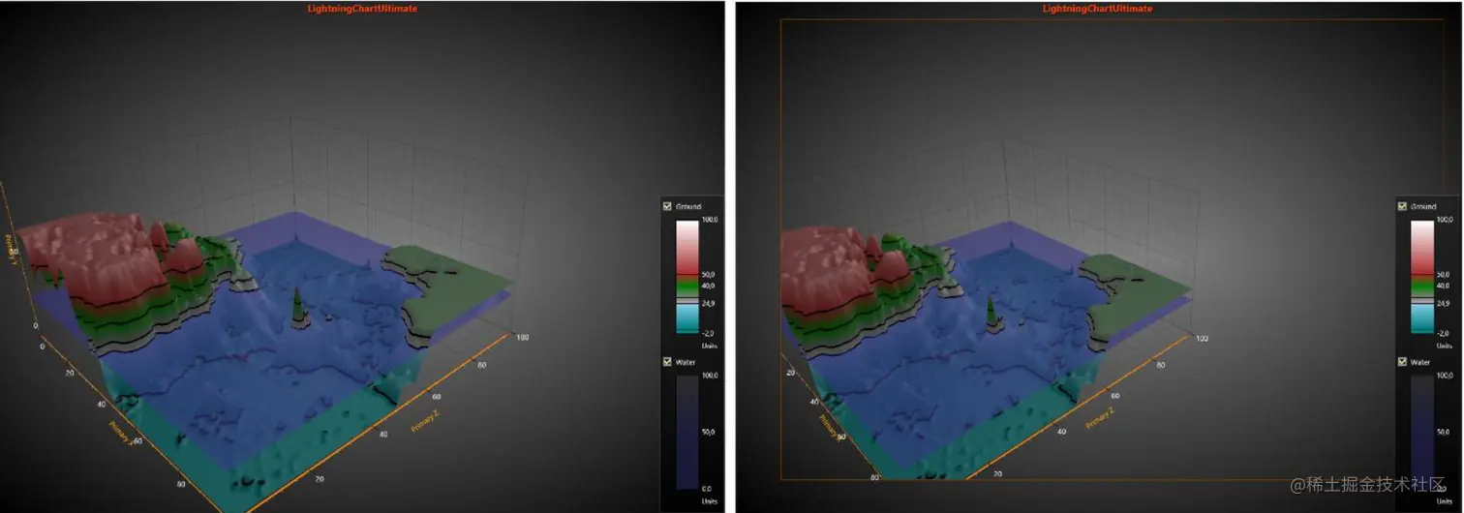The width and height of the screenshot is (1464, 513).
Task: Toggle Ground checkbox in right chart legend
Action: [1402, 206]
